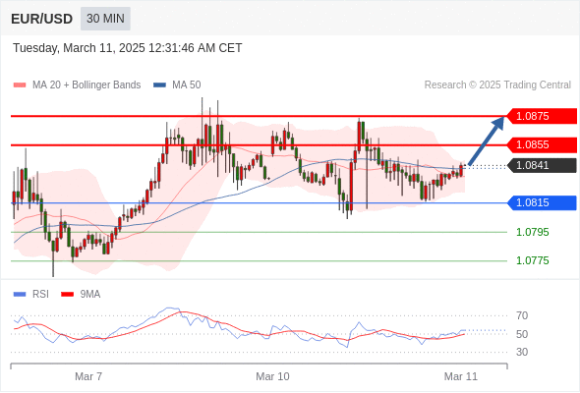The width and height of the screenshot is (580, 393).
Task: Click the date and time stamp text
Action: click(x=127, y=48)
